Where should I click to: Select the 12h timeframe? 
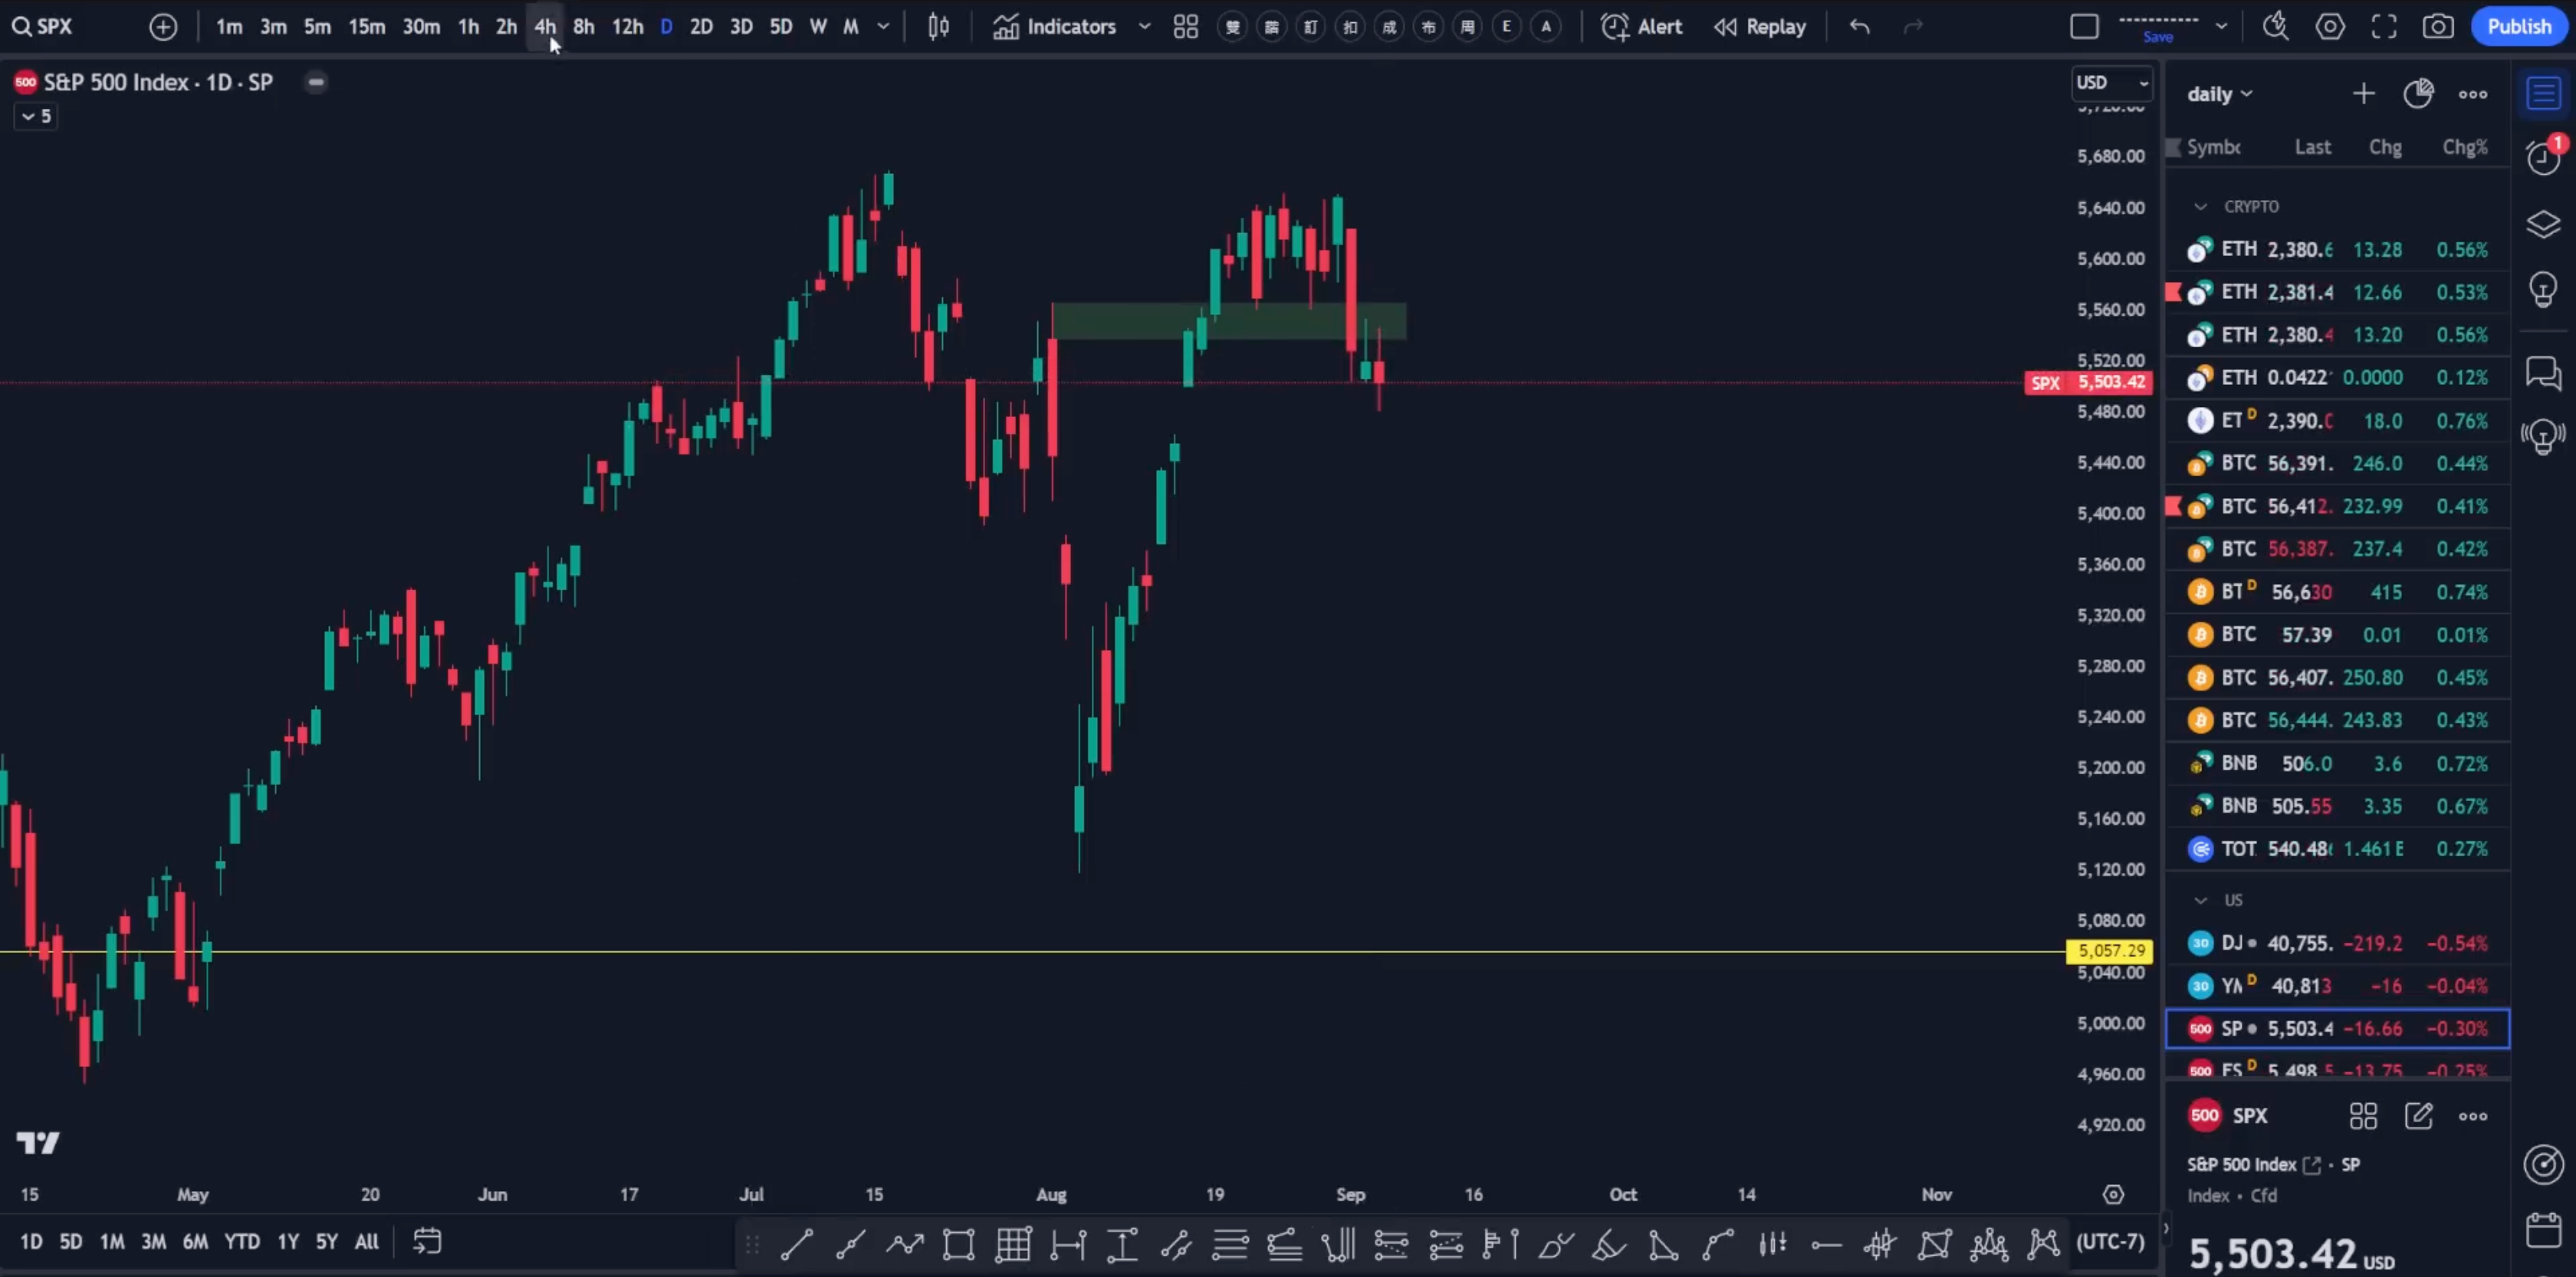[627, 27]
